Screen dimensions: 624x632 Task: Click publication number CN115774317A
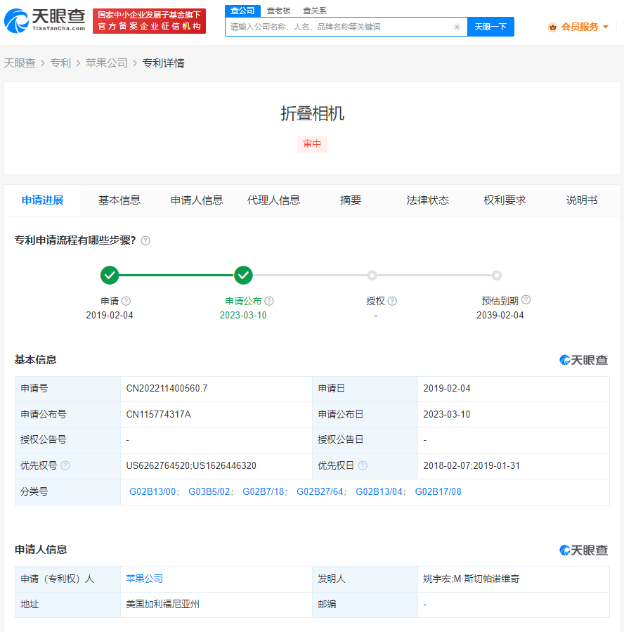[x=158, y=414]
